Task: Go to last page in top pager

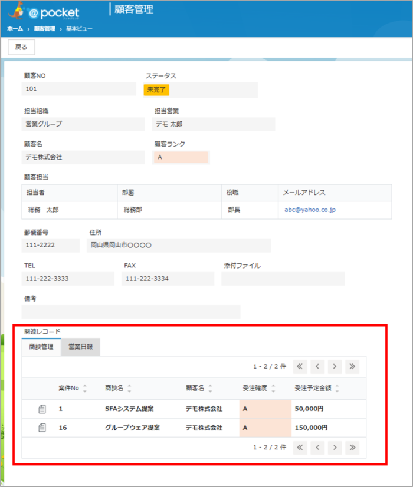Action: coord(352,366)
